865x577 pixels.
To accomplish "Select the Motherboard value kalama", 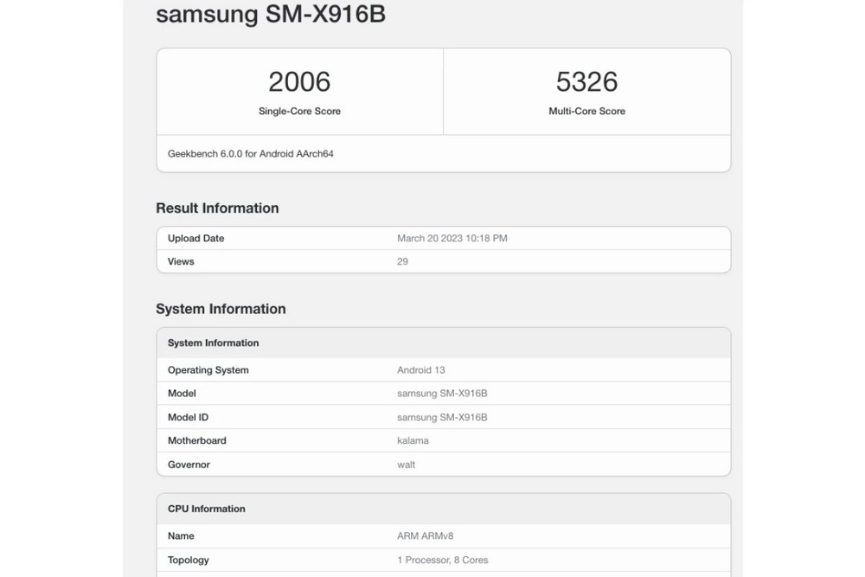I will pyautogui.click(x=413, y=440).
